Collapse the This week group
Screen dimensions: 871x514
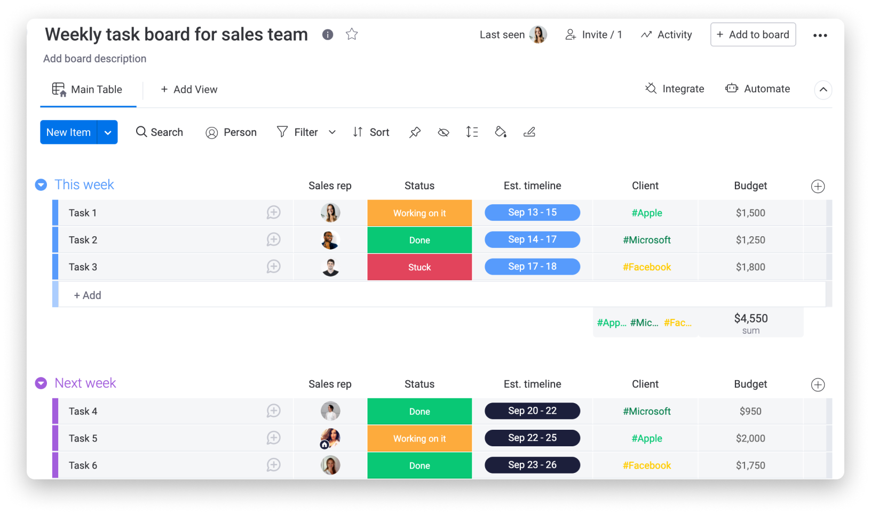41,185
